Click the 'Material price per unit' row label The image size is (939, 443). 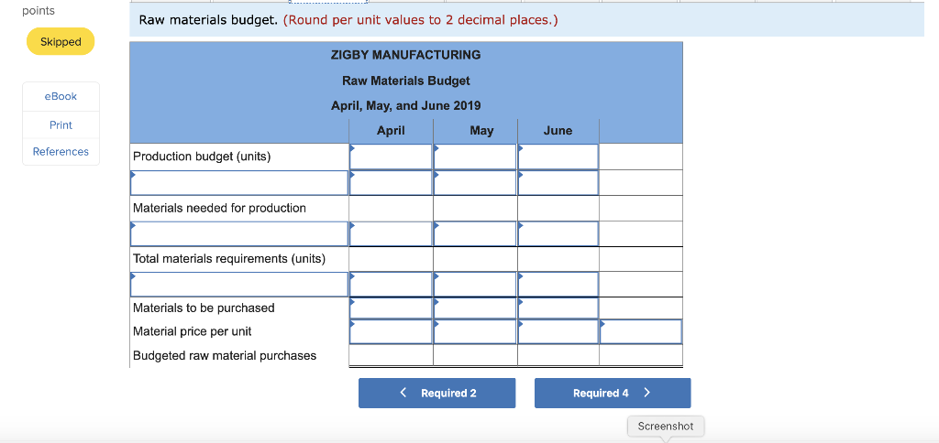coord(193,331)
